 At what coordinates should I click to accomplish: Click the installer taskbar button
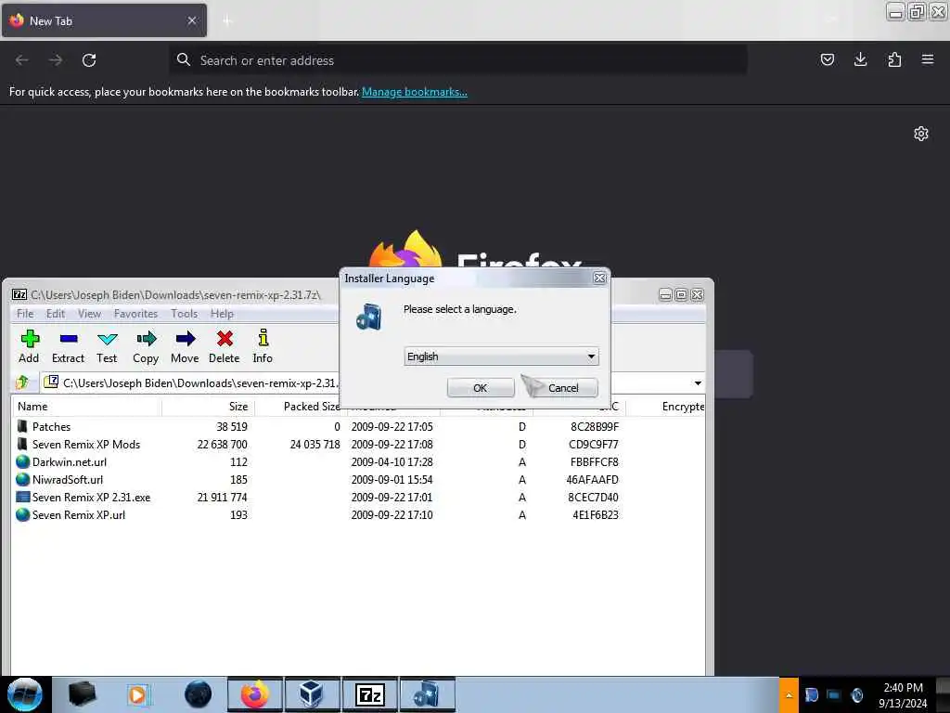coord(427,694)
